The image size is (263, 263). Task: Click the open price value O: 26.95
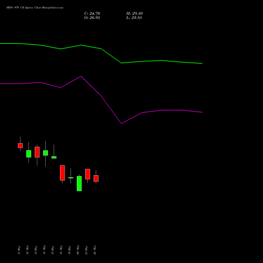tap(92, 18)
